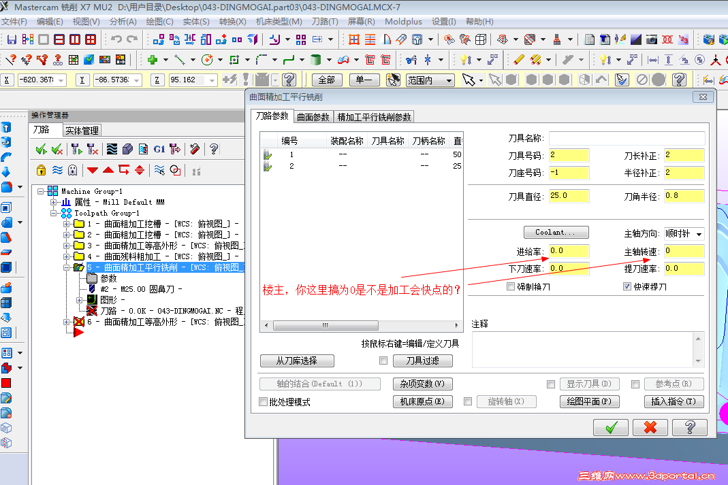Viewport: 728px width, 485px height.
Task: Open the Moldplus menu
Action: coord(403,21)
